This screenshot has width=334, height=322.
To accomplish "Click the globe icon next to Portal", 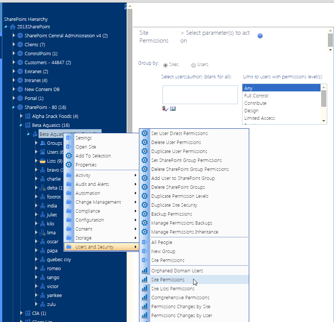I will coord(20,98).
